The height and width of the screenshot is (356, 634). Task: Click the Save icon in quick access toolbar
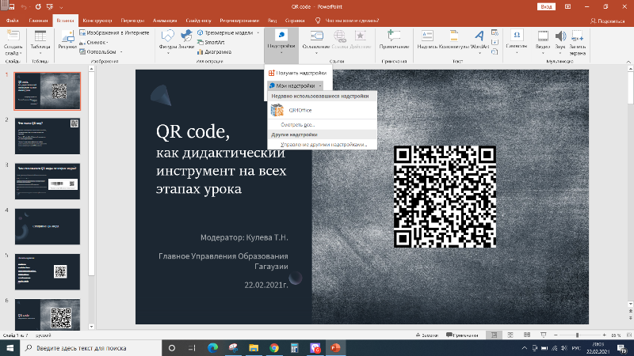pyautogui.click(x=12, y=7)
